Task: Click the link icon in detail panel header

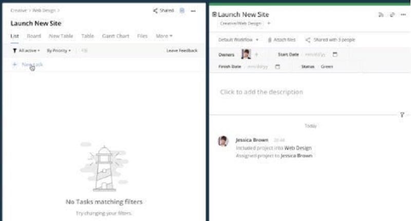Action: pyautogui.click(x=392, y=15)
